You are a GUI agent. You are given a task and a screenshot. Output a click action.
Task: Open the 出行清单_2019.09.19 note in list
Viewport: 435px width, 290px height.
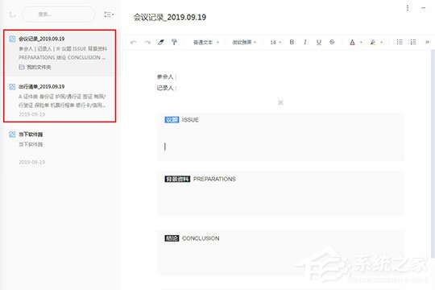60,100
